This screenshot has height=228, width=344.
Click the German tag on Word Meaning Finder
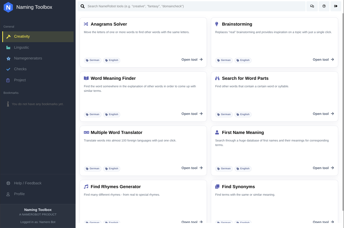click(x=92, y=114)
